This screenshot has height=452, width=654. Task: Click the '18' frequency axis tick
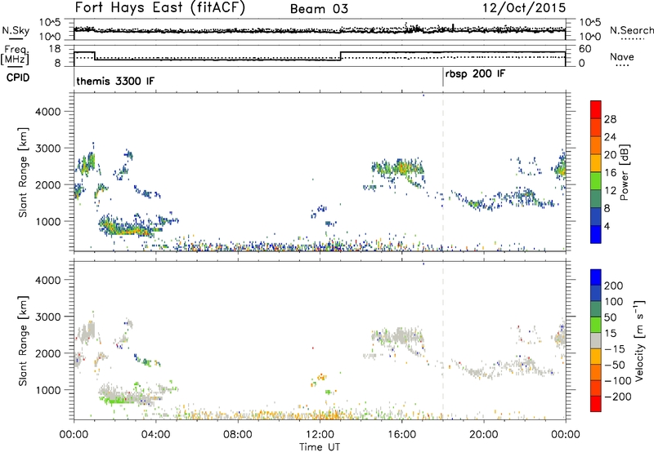pyautogui.click(x=54, y=49)
